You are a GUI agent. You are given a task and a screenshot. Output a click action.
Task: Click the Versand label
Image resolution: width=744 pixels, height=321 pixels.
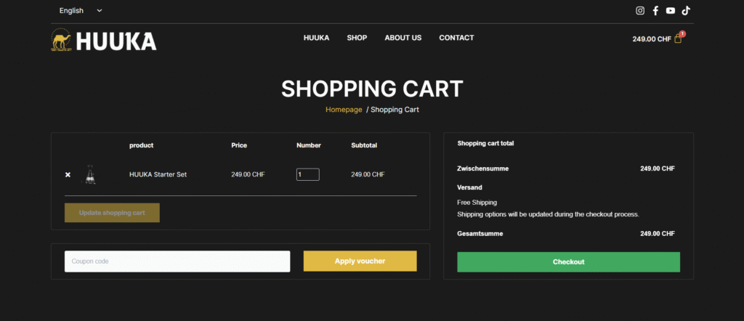pos(470,187)
